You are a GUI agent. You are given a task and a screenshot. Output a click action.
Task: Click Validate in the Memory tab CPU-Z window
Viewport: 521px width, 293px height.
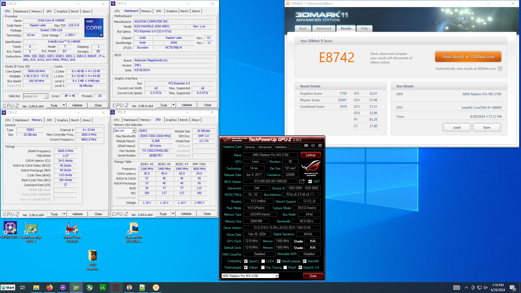[x=77, y=214]
